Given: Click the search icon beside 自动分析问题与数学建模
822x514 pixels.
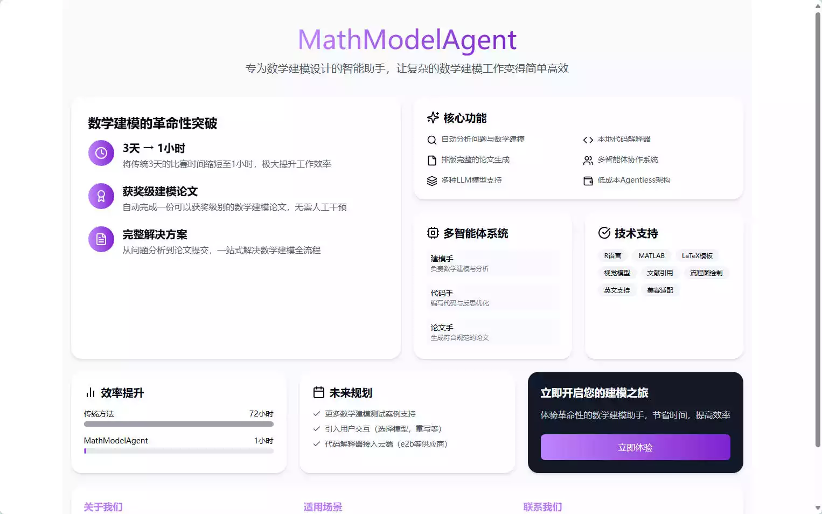Looking at the screenshot, I should click(432, 140).
